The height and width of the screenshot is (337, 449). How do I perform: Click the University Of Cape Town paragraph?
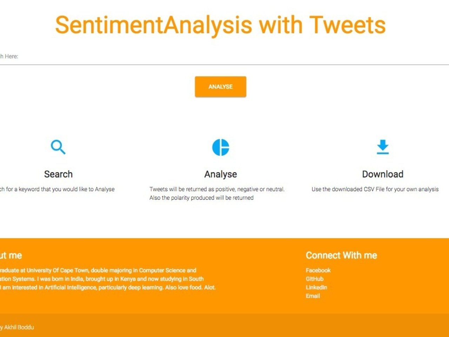tap(105, 279)
